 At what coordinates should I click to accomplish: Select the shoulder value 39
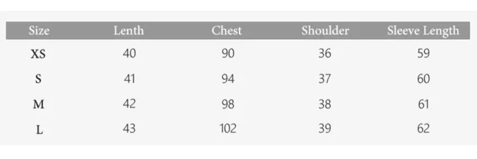pos(325,128)
